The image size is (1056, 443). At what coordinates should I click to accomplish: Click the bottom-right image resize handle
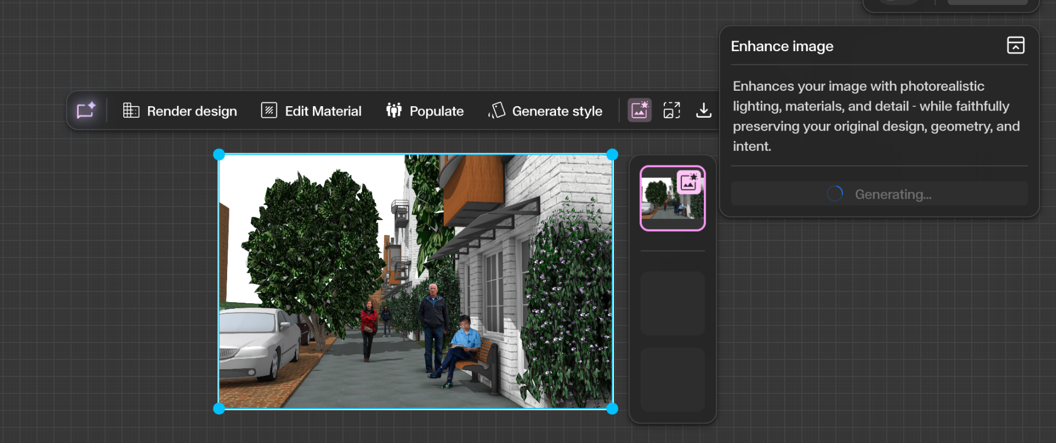click(612, 408)
